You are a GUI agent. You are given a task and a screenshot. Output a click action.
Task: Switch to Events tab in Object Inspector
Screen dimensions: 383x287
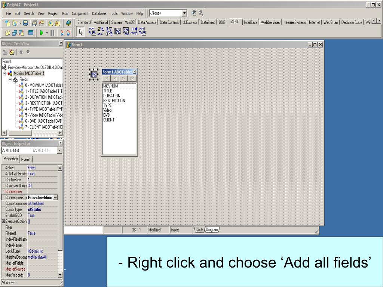point(26,159)
